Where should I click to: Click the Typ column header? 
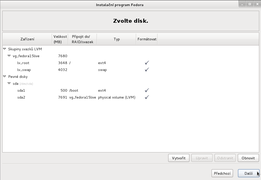(116, 39)
